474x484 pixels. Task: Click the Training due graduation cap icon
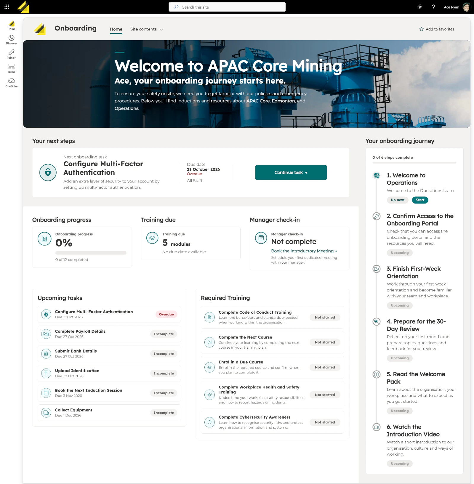tap(152, 238)
